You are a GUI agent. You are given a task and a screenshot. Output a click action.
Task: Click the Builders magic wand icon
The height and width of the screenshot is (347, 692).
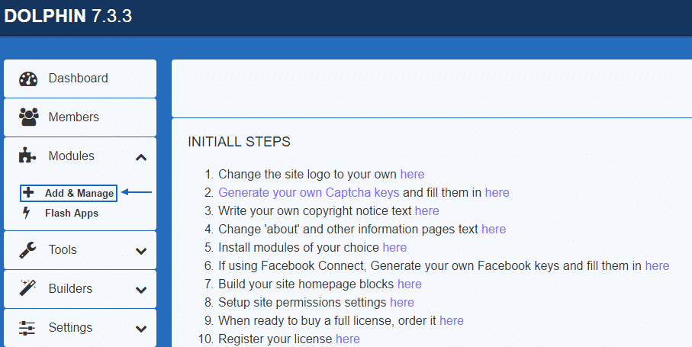point(27,288)
